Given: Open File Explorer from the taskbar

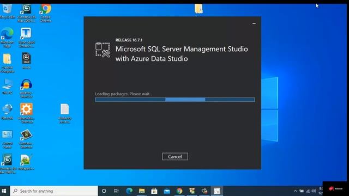Looking at the screenshot, I should (142, 191).
